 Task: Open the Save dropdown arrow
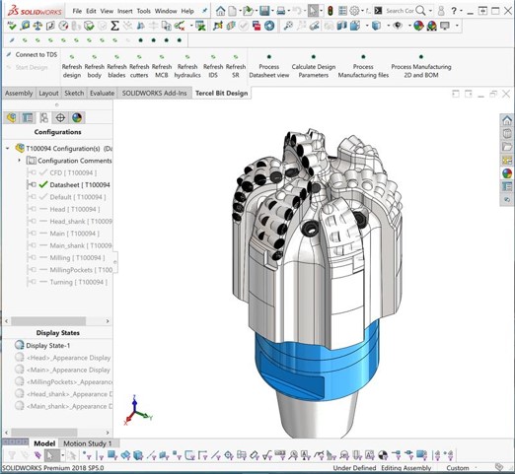click(272, 11)
